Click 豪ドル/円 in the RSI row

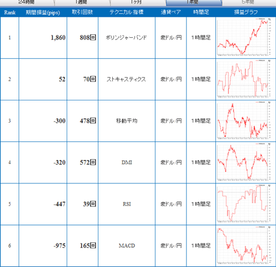(x=171, y=204)
